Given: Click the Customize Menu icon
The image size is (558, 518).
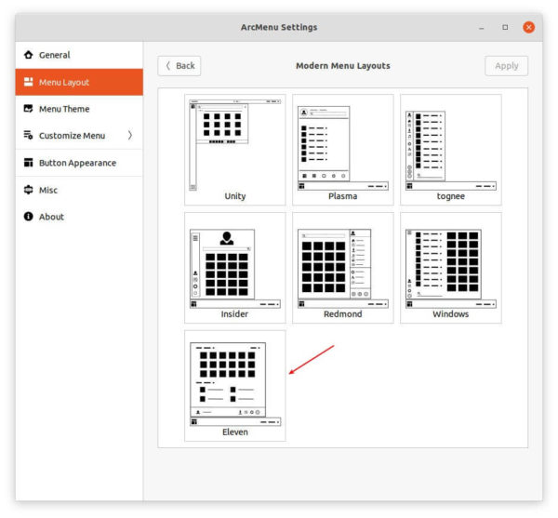Looking at the screenshot, I should pos(29,135).
